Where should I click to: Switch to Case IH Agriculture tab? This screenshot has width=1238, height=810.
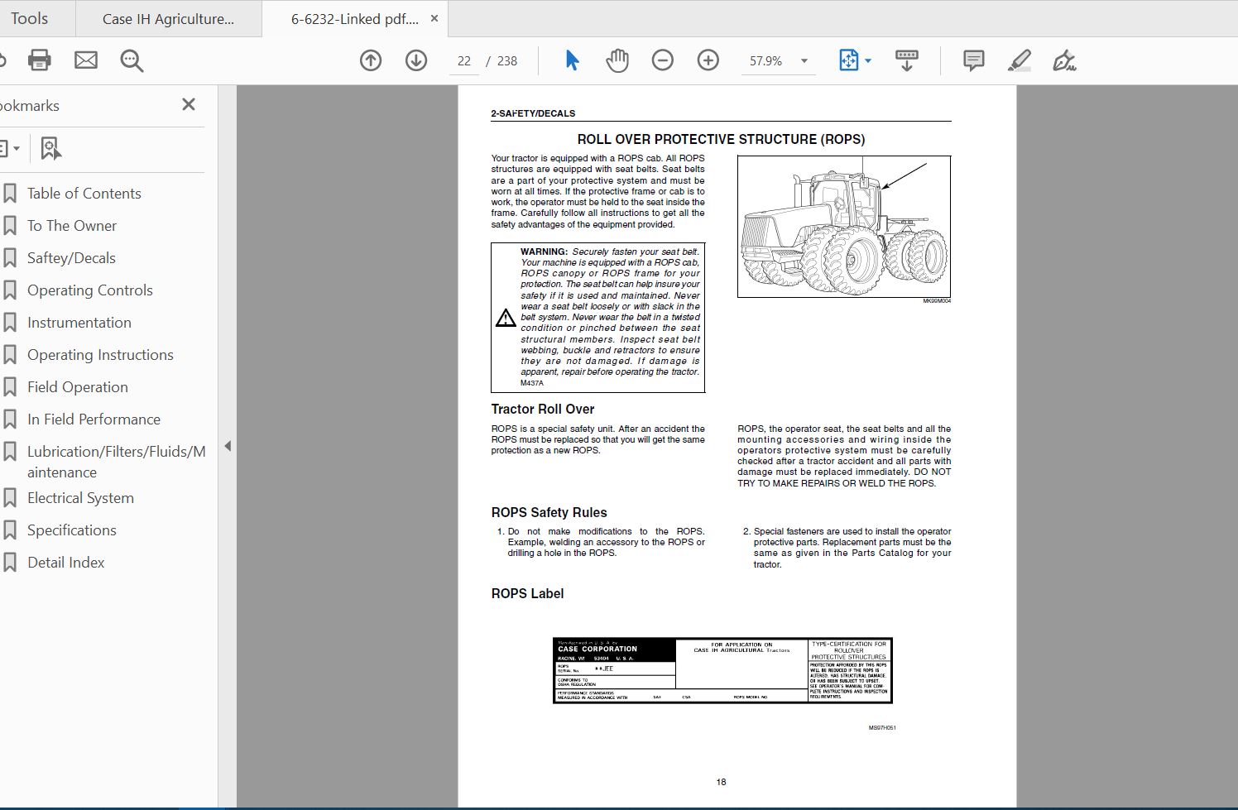(168, 19)
